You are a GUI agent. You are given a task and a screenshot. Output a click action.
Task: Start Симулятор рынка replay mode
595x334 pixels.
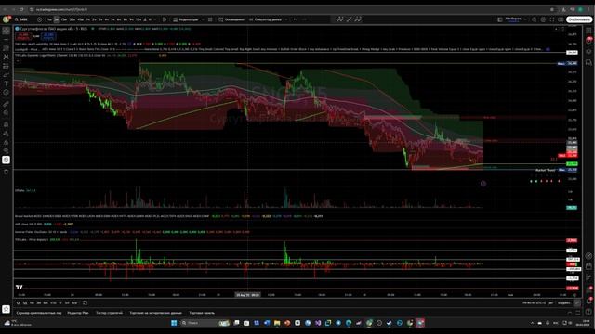point(265,19)
